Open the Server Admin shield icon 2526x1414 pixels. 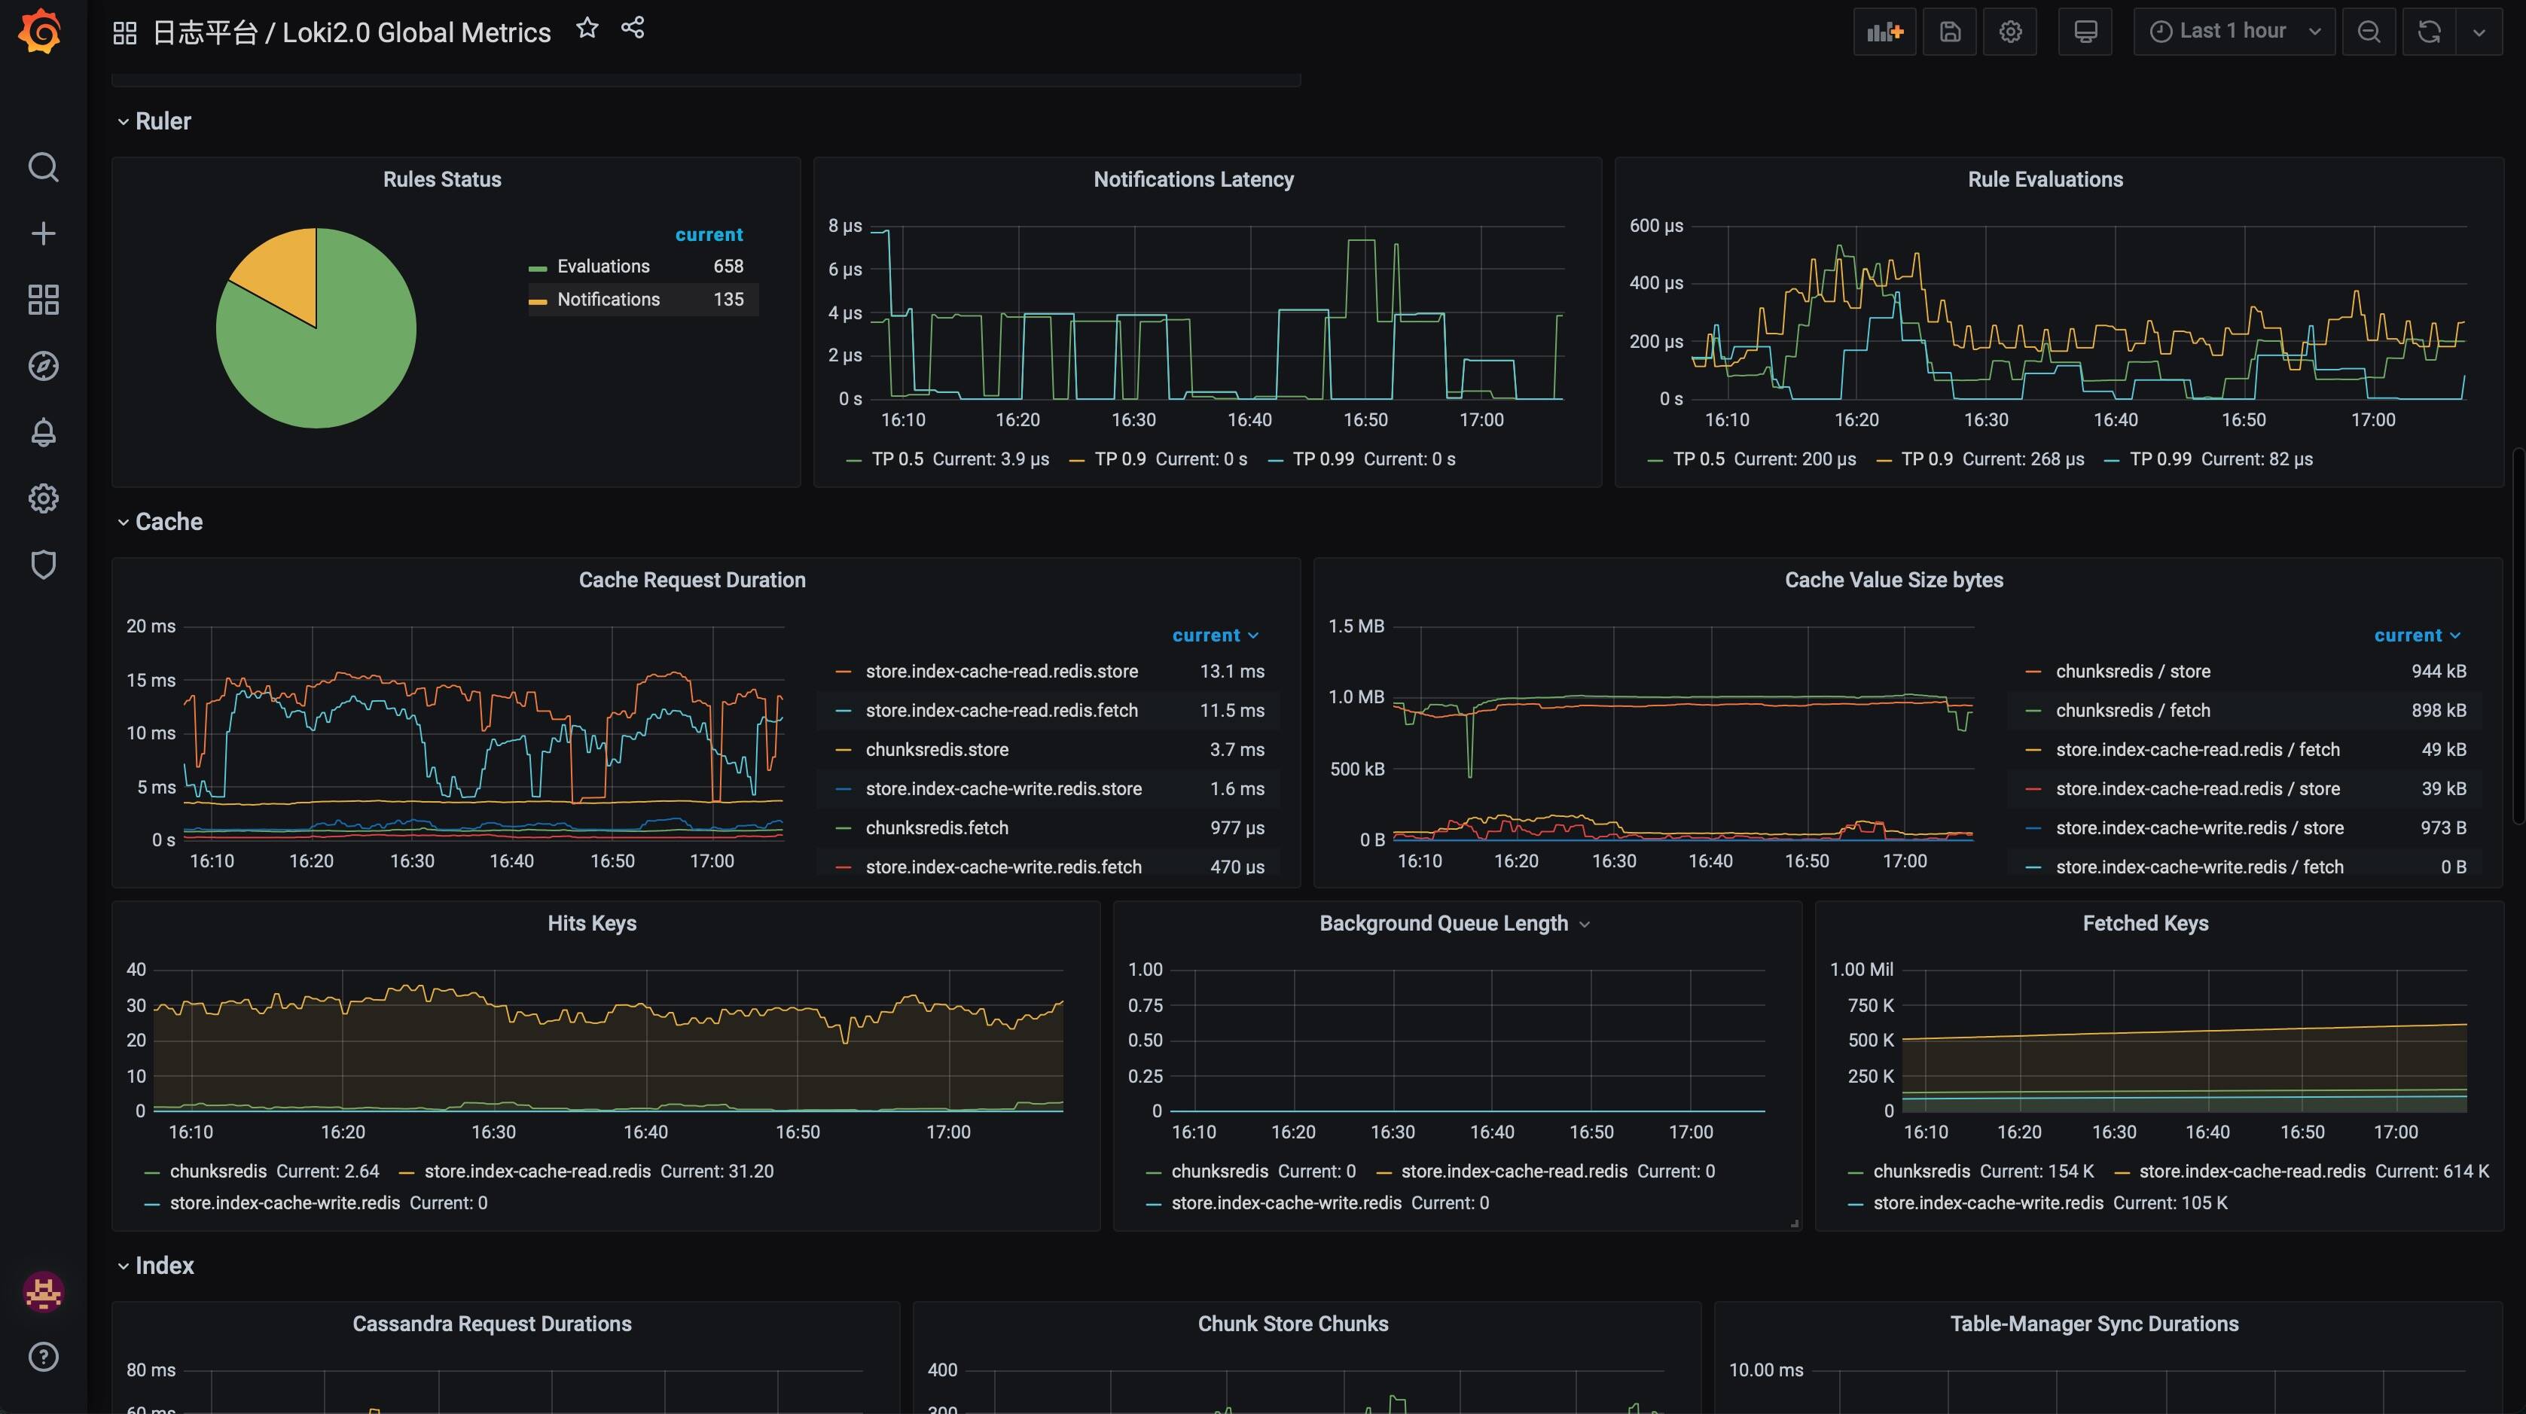[43, 565]
